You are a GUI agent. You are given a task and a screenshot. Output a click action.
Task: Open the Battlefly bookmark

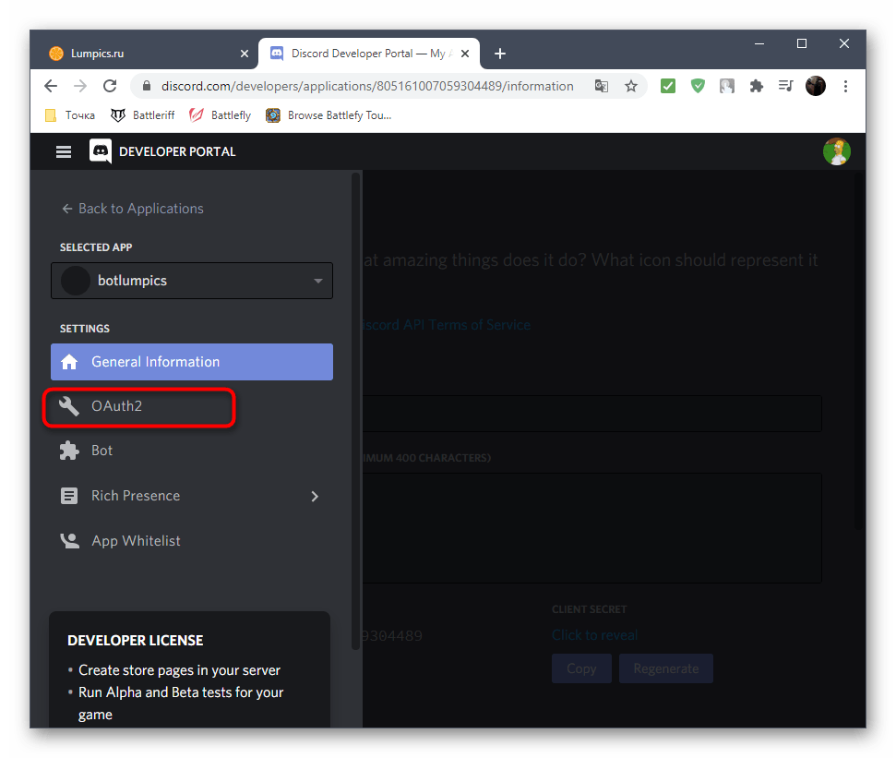pyautogui.click(x=221, y=115)
